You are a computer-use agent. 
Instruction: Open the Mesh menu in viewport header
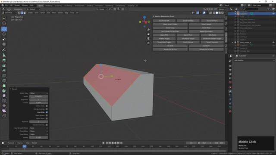point(54,13)
